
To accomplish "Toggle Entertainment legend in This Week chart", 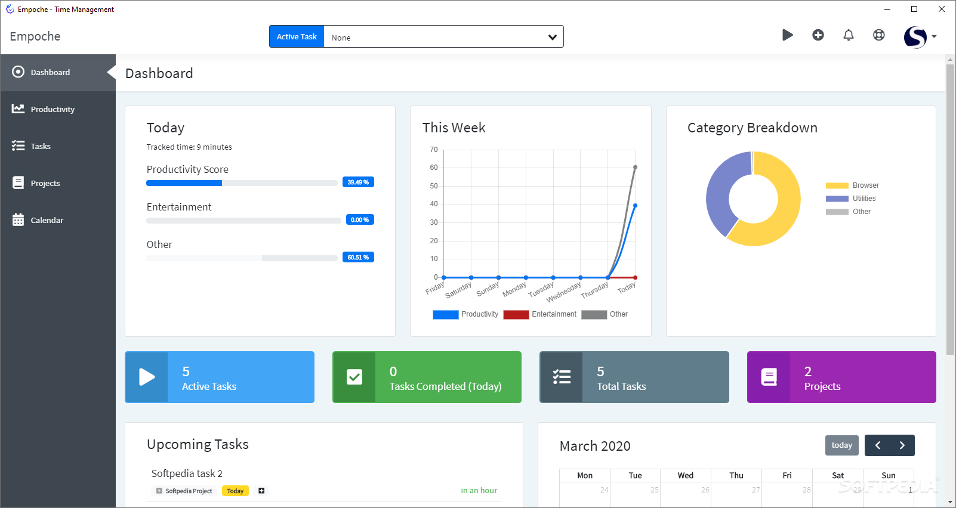I will (x=540, y=315).
